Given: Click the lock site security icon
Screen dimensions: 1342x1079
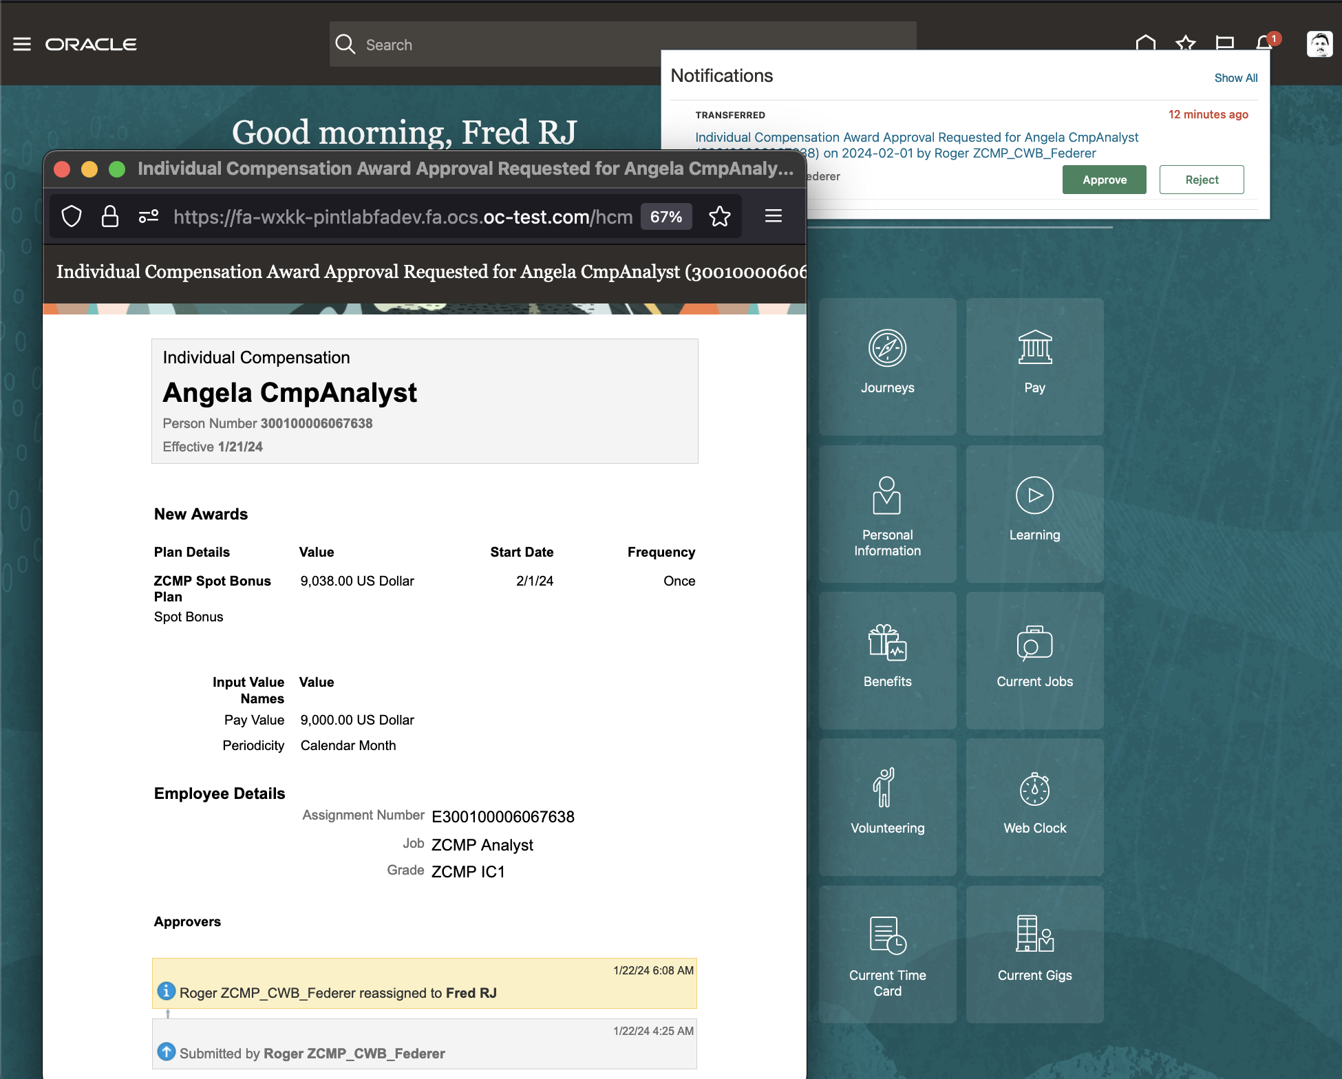Looking at the screenshot, I should point(110,217).
